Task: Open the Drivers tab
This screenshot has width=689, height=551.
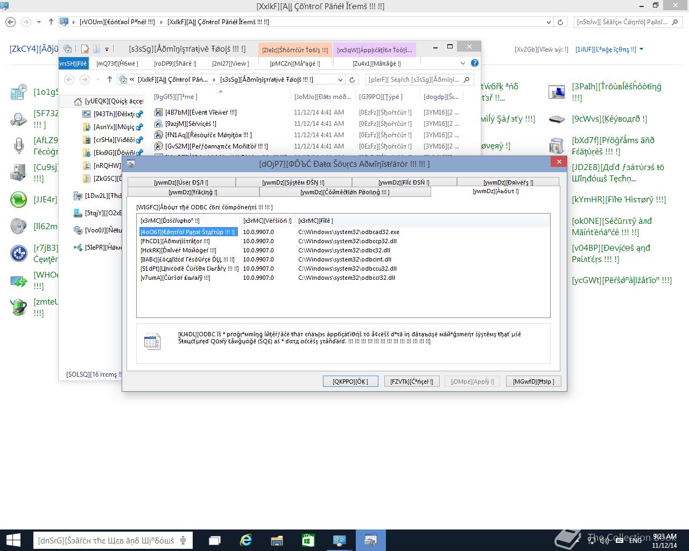Action: (508, 182)
